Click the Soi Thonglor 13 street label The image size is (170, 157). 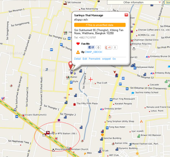click(x=57, y=37)
